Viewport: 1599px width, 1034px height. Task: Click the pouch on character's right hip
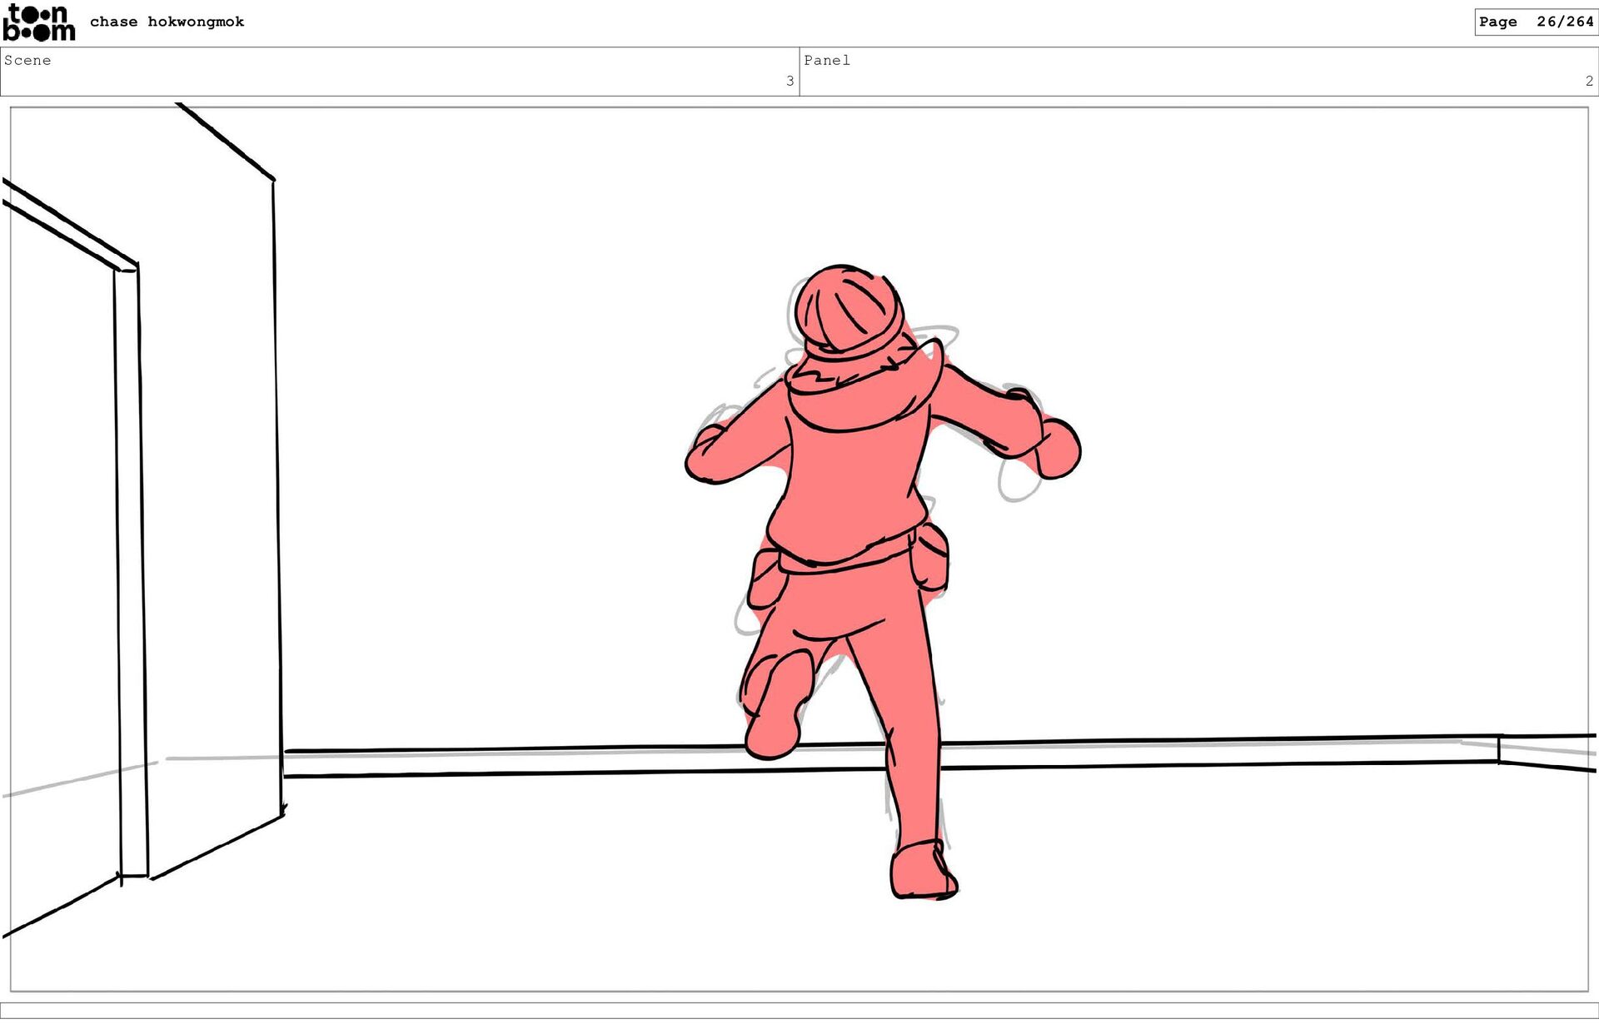point(932,558)
